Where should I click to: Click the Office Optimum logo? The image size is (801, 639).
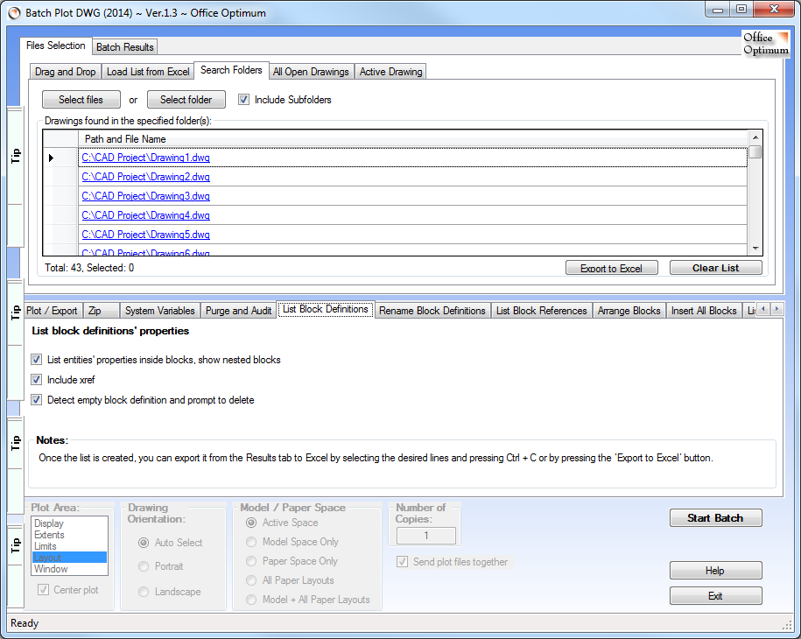(x=765, y=44)
